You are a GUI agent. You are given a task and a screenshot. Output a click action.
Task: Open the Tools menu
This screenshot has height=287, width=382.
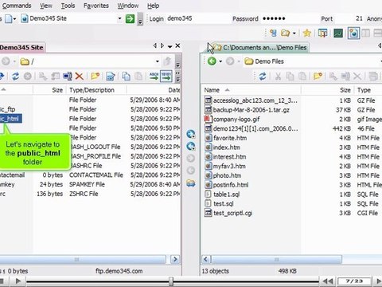(68, 6)
